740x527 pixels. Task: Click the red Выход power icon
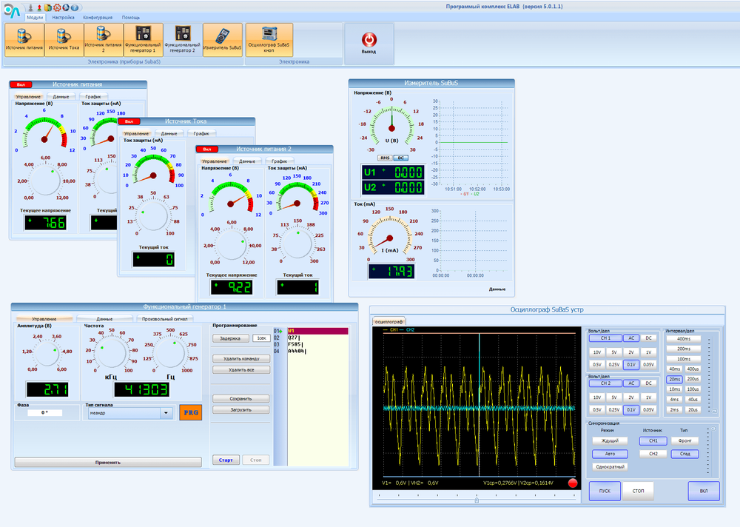point(369,41)
